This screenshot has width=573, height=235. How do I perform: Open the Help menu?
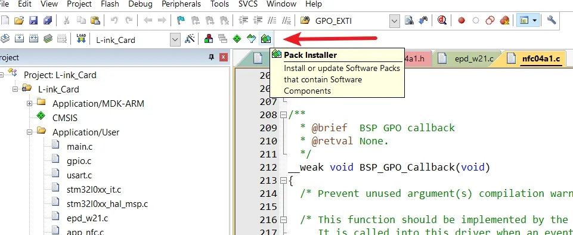314,4
